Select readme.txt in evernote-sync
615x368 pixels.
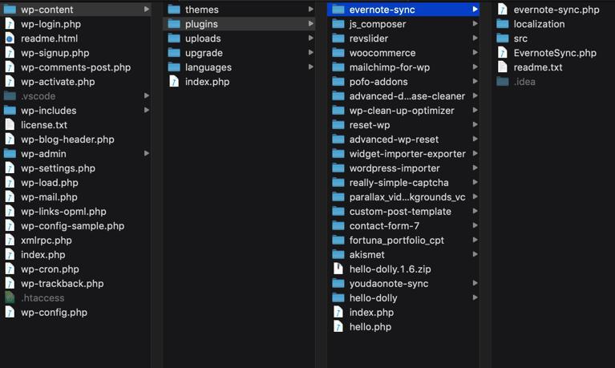[537, 67]
